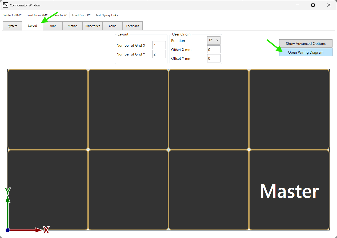This screenshot has height=238, width=337.
Task: Expand the Rotation dropdown
Action: click(214, 40)
